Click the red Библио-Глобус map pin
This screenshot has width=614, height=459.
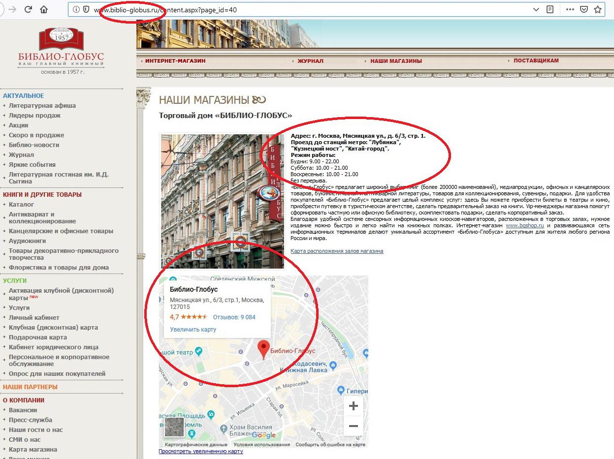(x=264, y=350)
